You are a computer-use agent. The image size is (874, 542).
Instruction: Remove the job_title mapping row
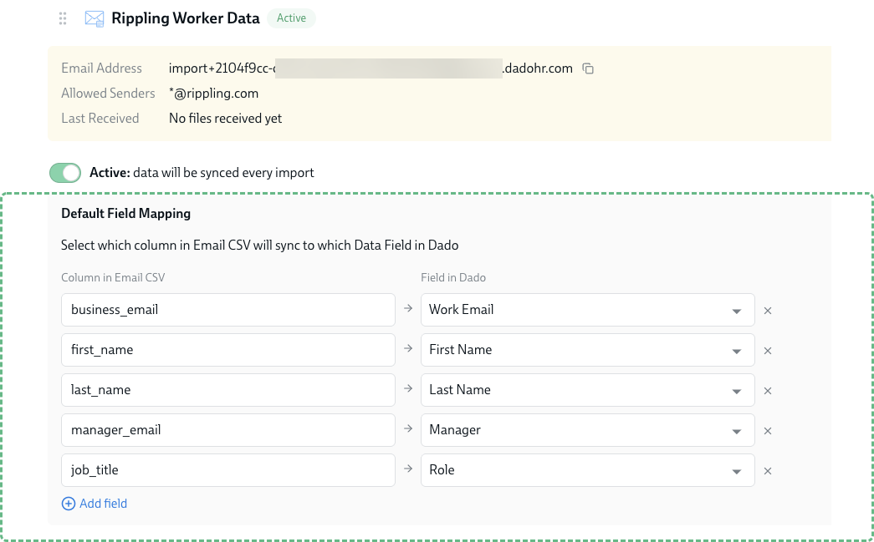coord(768,471)
